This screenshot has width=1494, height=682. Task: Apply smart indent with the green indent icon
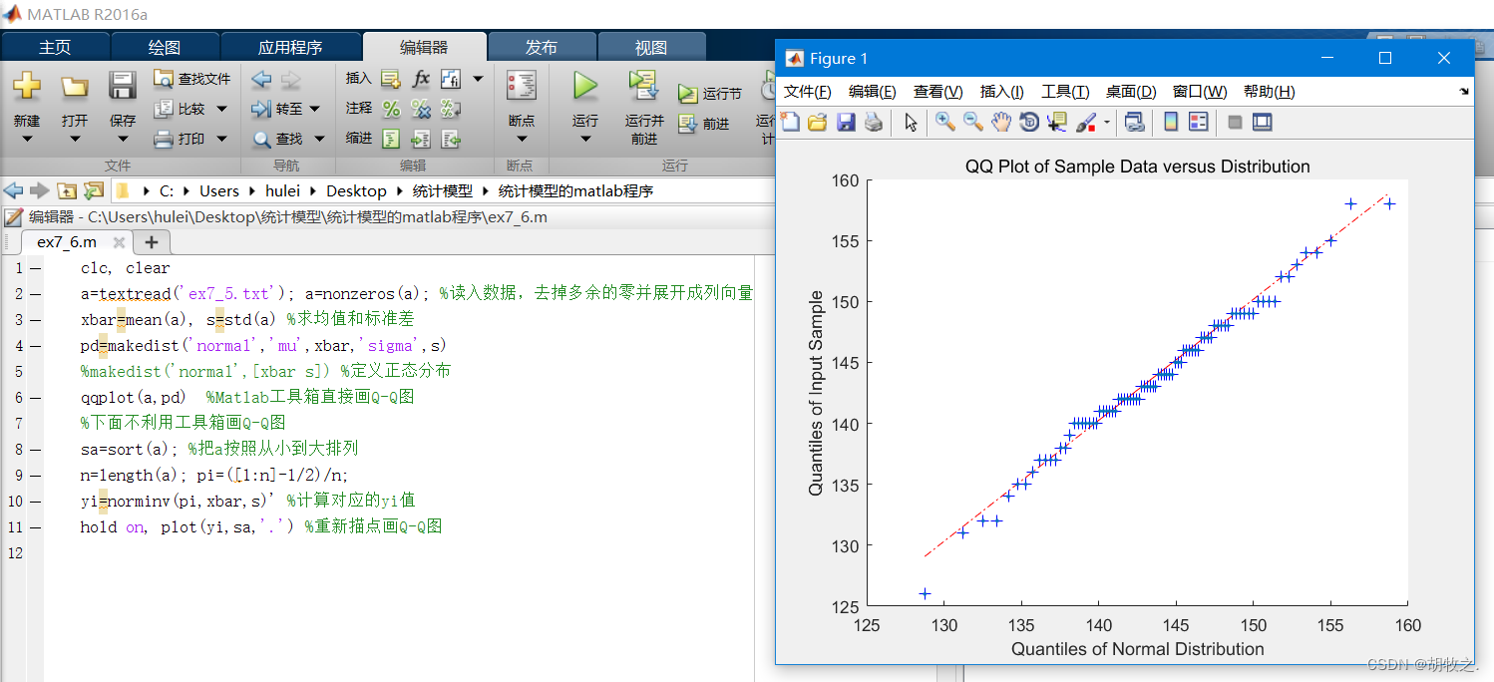[x=391, y=140]
